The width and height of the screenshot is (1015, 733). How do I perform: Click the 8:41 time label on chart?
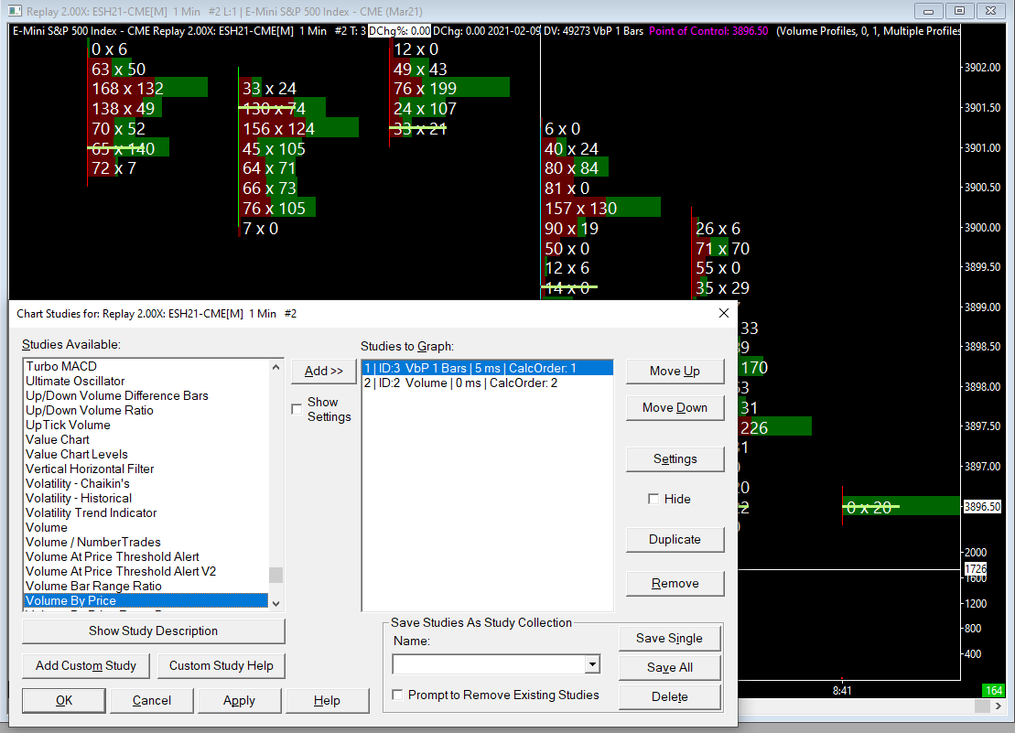pos(842,691)
